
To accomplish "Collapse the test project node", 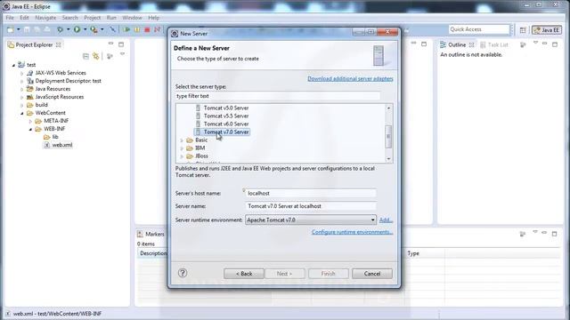I will (13, 65).
